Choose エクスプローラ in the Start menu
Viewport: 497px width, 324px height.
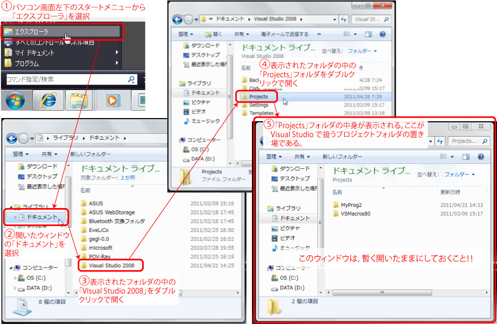[62, 32]
